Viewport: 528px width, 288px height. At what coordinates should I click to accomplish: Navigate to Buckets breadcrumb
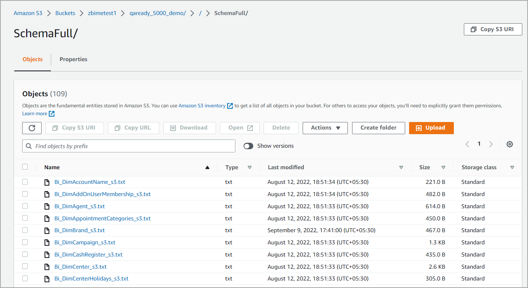(x=65, y=13)
